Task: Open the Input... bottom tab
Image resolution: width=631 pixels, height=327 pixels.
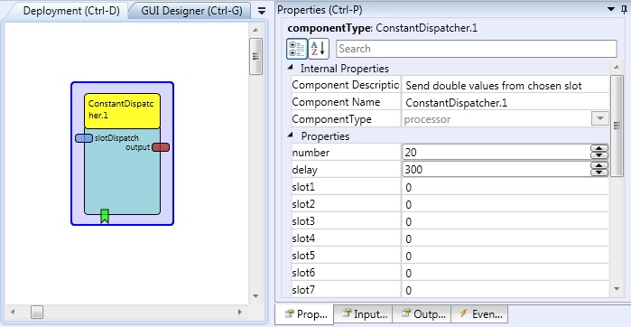Action: [x=364, y=314]
